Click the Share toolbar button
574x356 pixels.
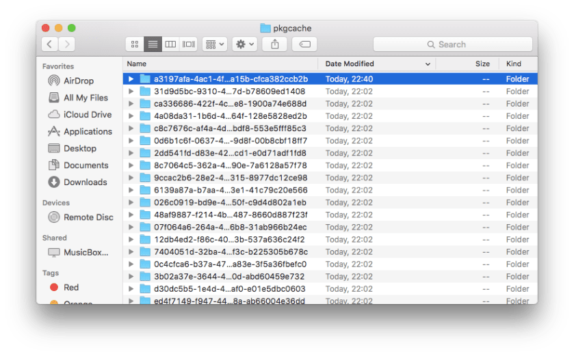pyautogui.click(x=274, y=44)
